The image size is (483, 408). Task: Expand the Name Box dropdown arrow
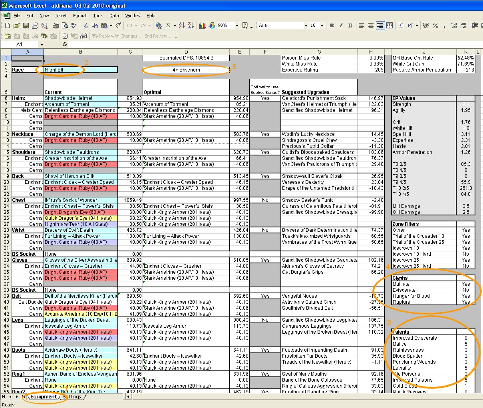[41, 45]
